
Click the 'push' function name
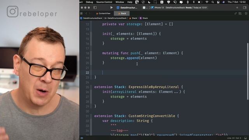click(x=135, y=53)
